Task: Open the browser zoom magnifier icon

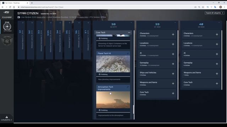Action: pyautogui.click(x=199, y=7)
